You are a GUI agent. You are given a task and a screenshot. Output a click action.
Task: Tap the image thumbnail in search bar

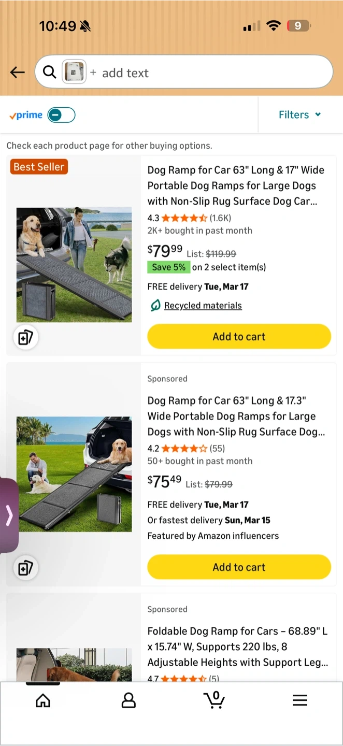74,73
